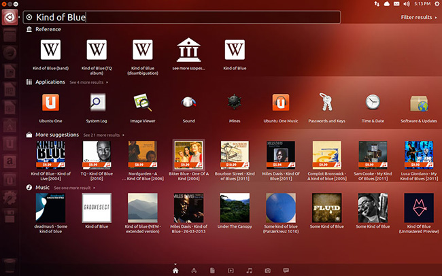
Task: Switch to the Music lens
Action: pyautogui.click(x=249, y=271)
